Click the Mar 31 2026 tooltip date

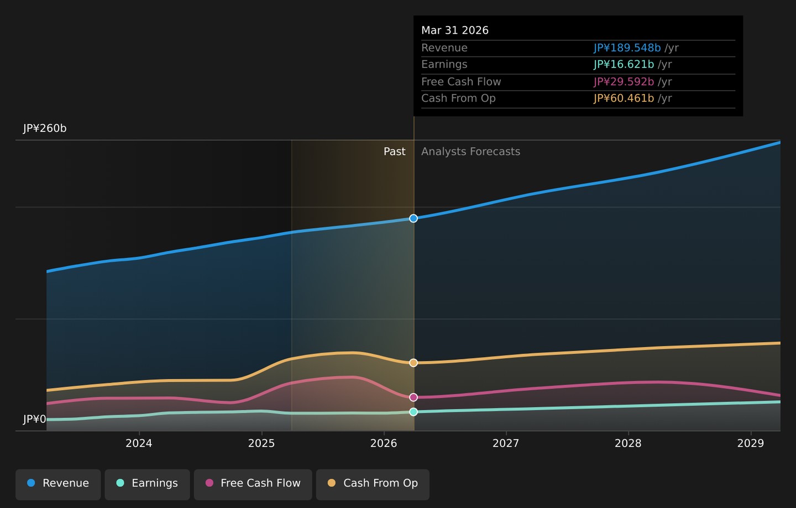(x=455, y=30)
